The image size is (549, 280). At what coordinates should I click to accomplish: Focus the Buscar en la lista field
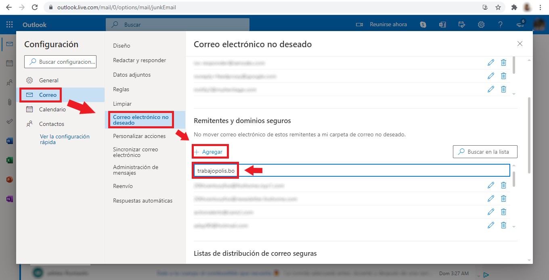coord(485,152)
